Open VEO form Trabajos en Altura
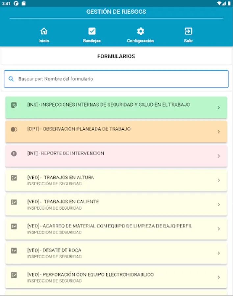 [116, 180]
